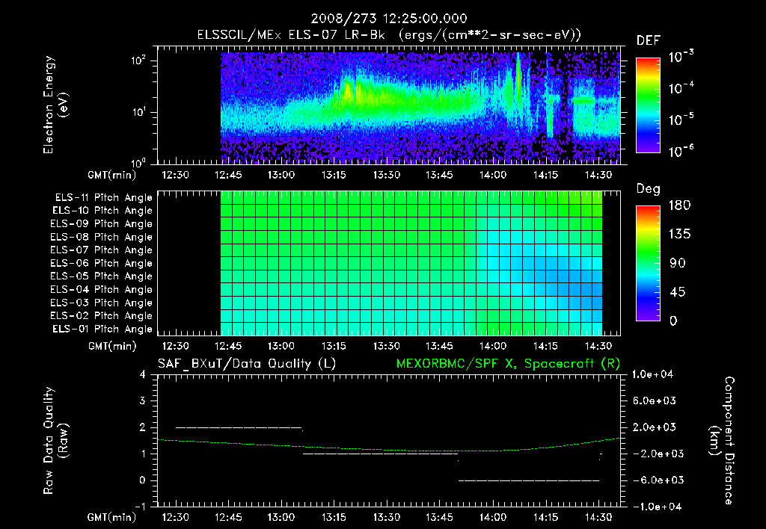Select the 'ELS-03 Pitch Angle' row label
766x529 pixels.
coord(101,303)
